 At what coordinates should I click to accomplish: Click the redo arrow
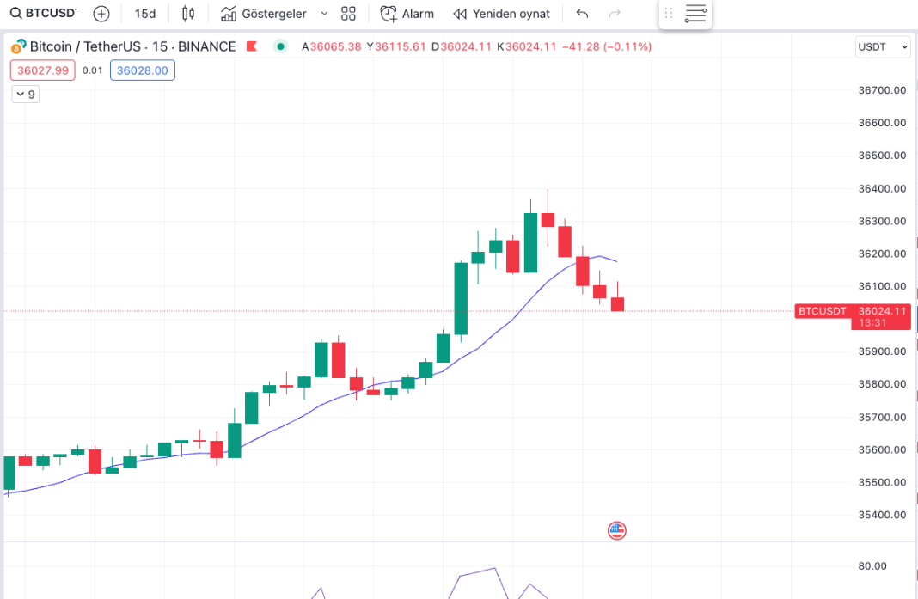tap(615, 14)
